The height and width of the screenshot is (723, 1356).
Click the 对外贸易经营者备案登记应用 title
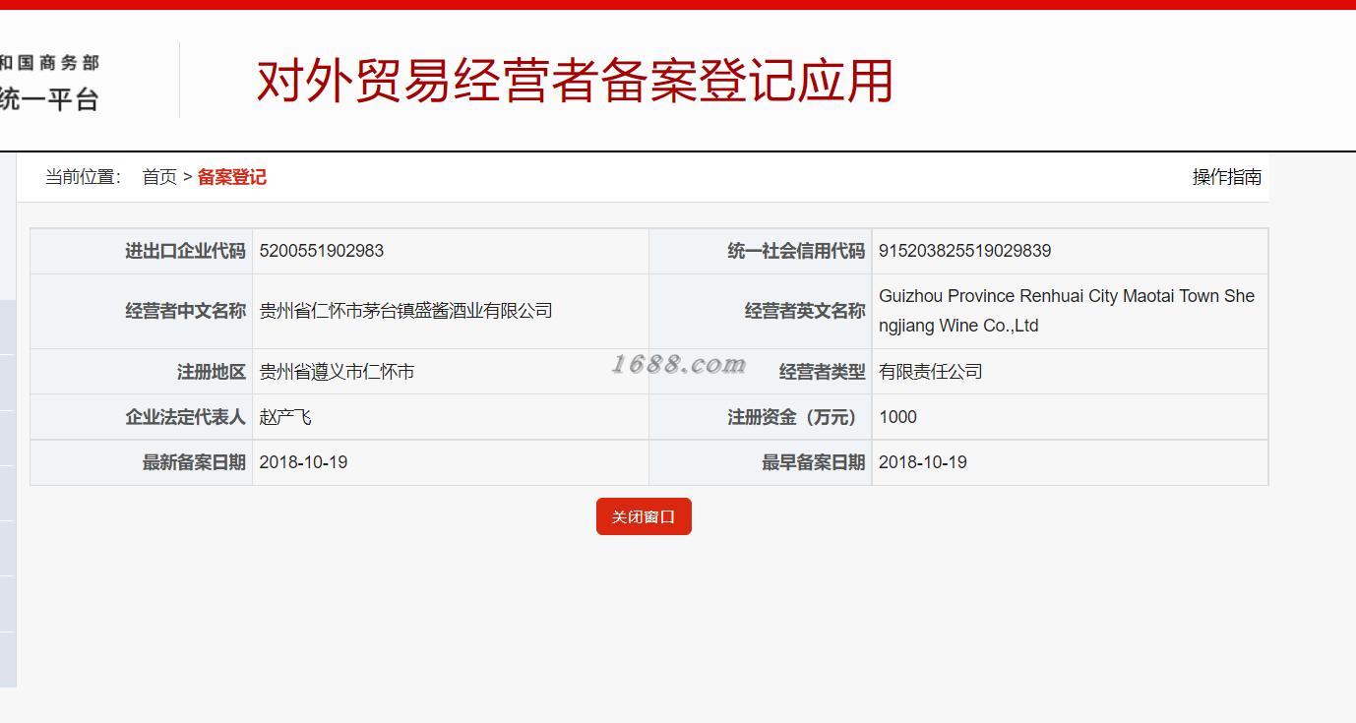pyautogui.click(x=575, y=81)
